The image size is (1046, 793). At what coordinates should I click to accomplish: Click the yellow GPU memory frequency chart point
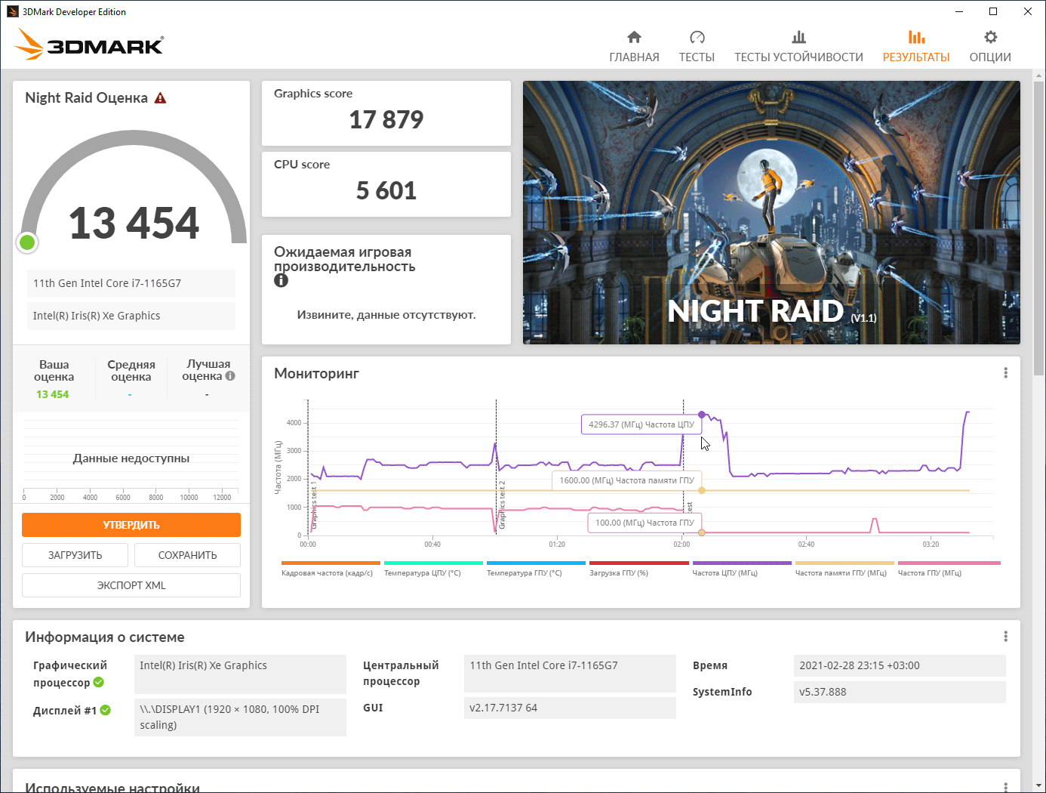tap(702, 491)
